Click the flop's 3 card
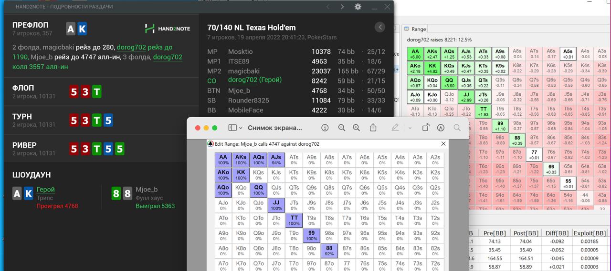 click(85, 92)
